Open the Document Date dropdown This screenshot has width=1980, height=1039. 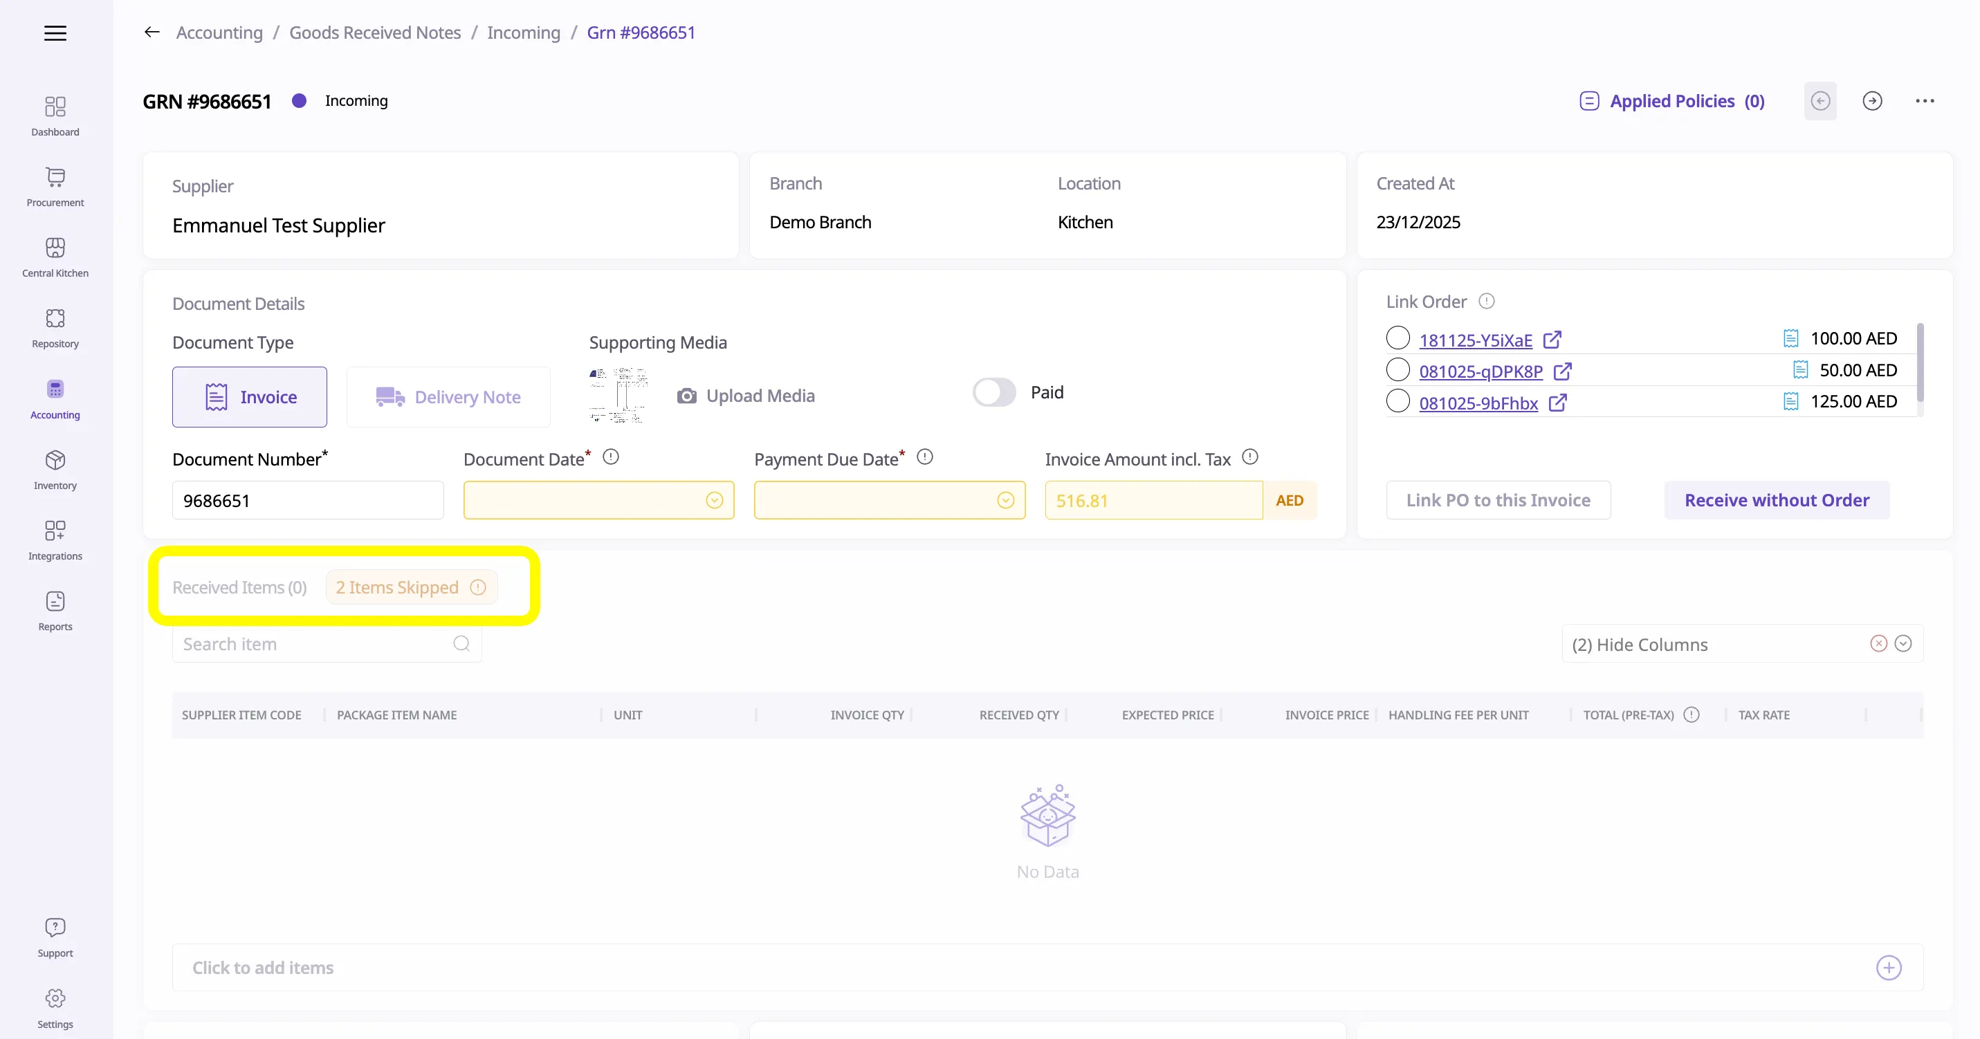tap(714, 501)
